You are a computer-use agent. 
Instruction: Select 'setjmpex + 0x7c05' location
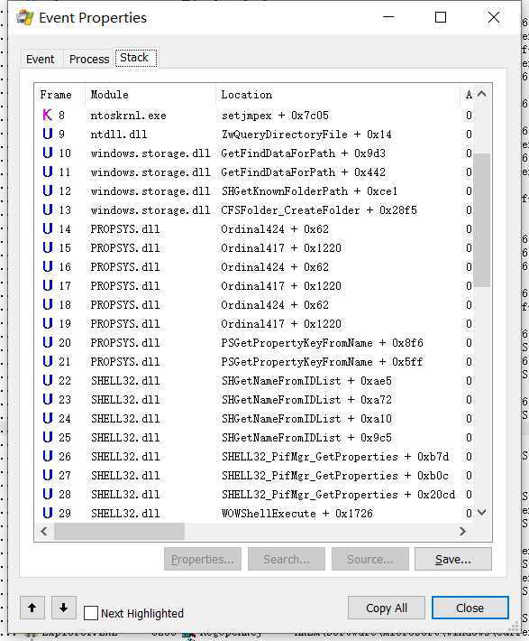[x=275, y=116]
